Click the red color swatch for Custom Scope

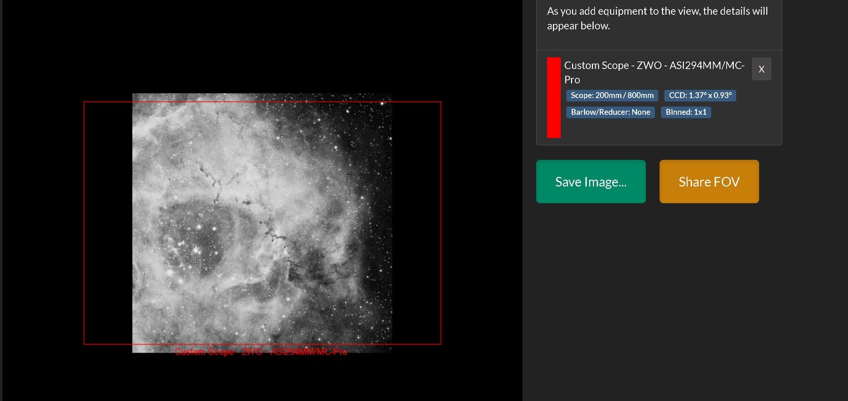point(554,97)
